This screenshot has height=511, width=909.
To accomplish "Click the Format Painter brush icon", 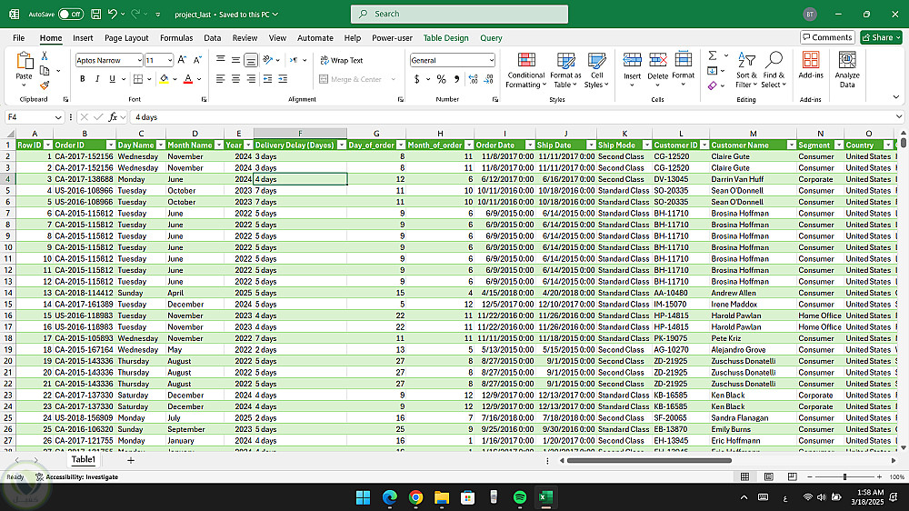I will 45,85.
